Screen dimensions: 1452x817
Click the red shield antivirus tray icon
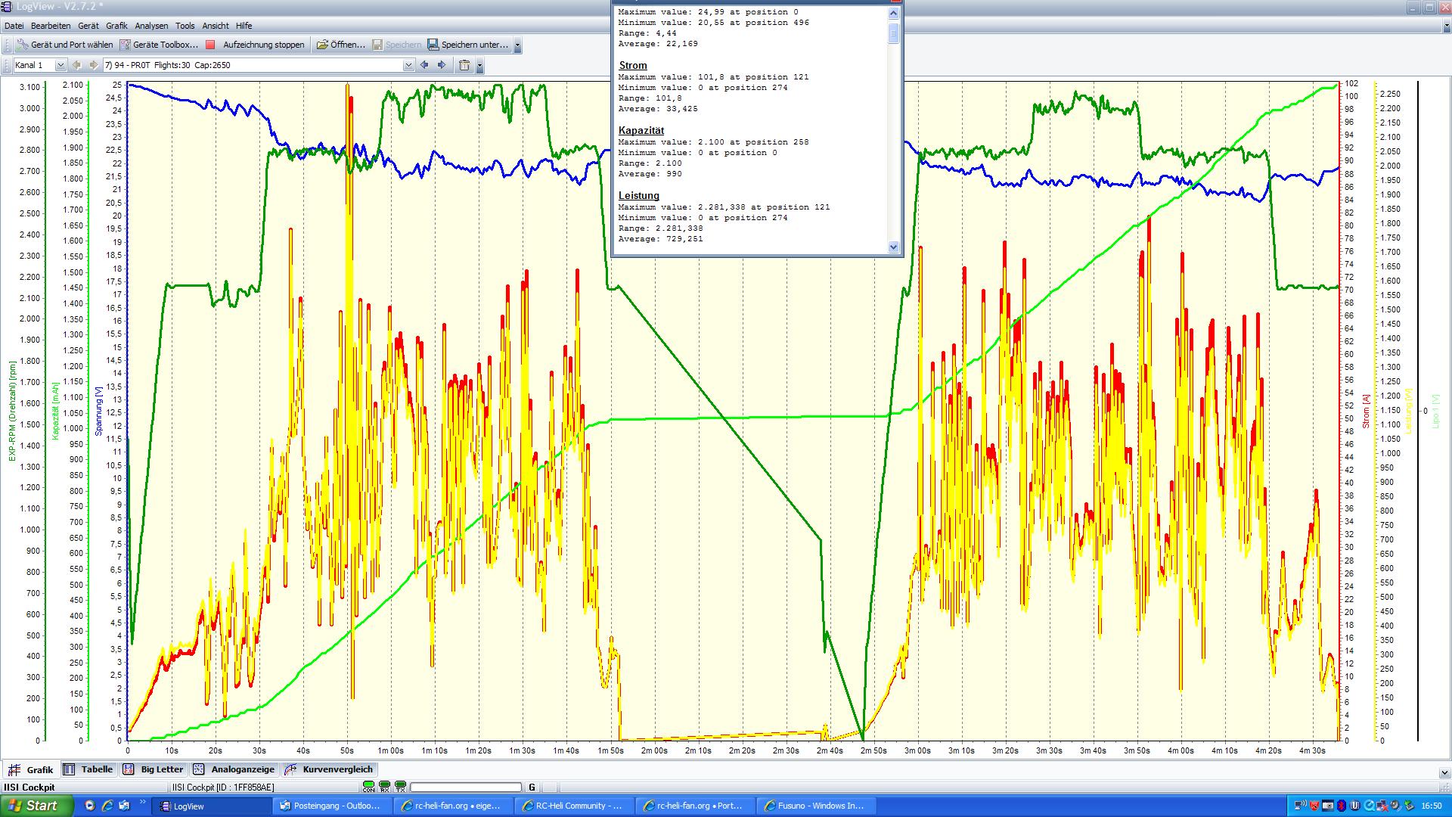point(1315,806)
